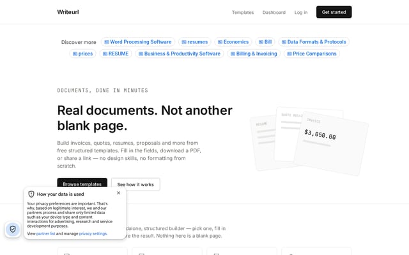Image resolution: width=409 pixels, height=255 pixels.
Task: Click the shield icon in the privacy popup header
Action: [x=31, y=194]
